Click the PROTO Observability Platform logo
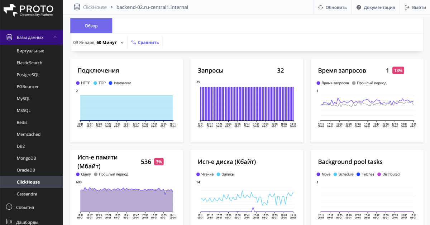Screen dimensions: 430x225 tap(28, 10)
